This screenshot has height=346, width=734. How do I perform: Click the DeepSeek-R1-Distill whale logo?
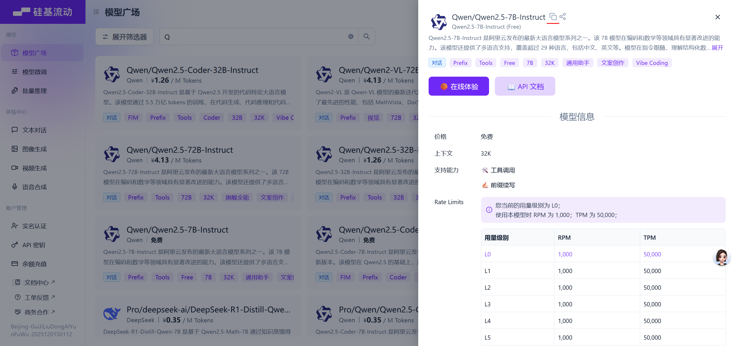point(112,314)
